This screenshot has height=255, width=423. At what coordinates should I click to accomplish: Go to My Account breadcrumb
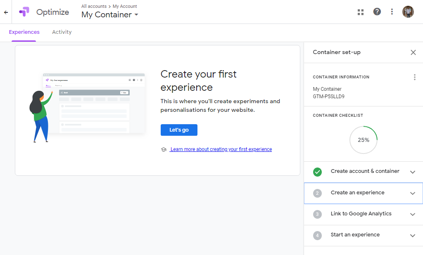coord(125,6)
